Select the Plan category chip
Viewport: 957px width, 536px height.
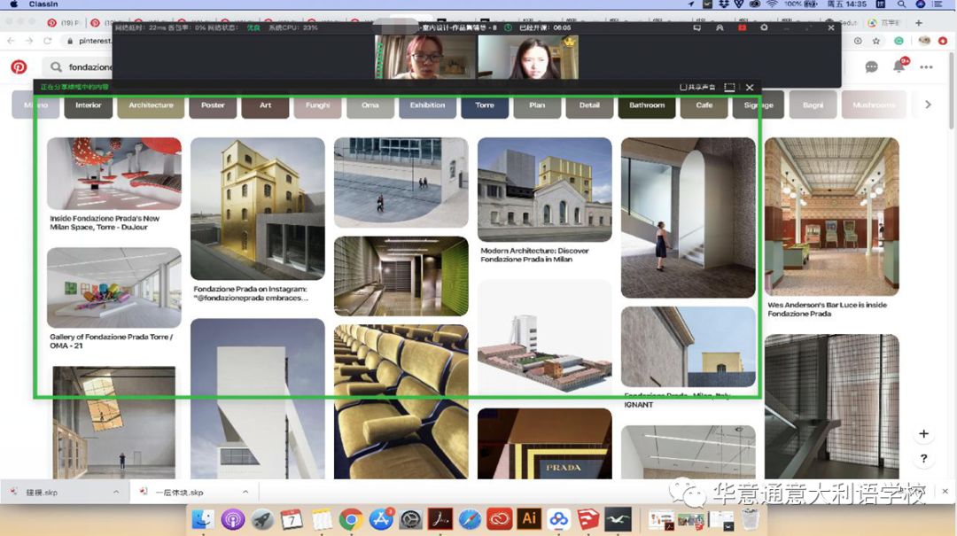click(537, 105)
